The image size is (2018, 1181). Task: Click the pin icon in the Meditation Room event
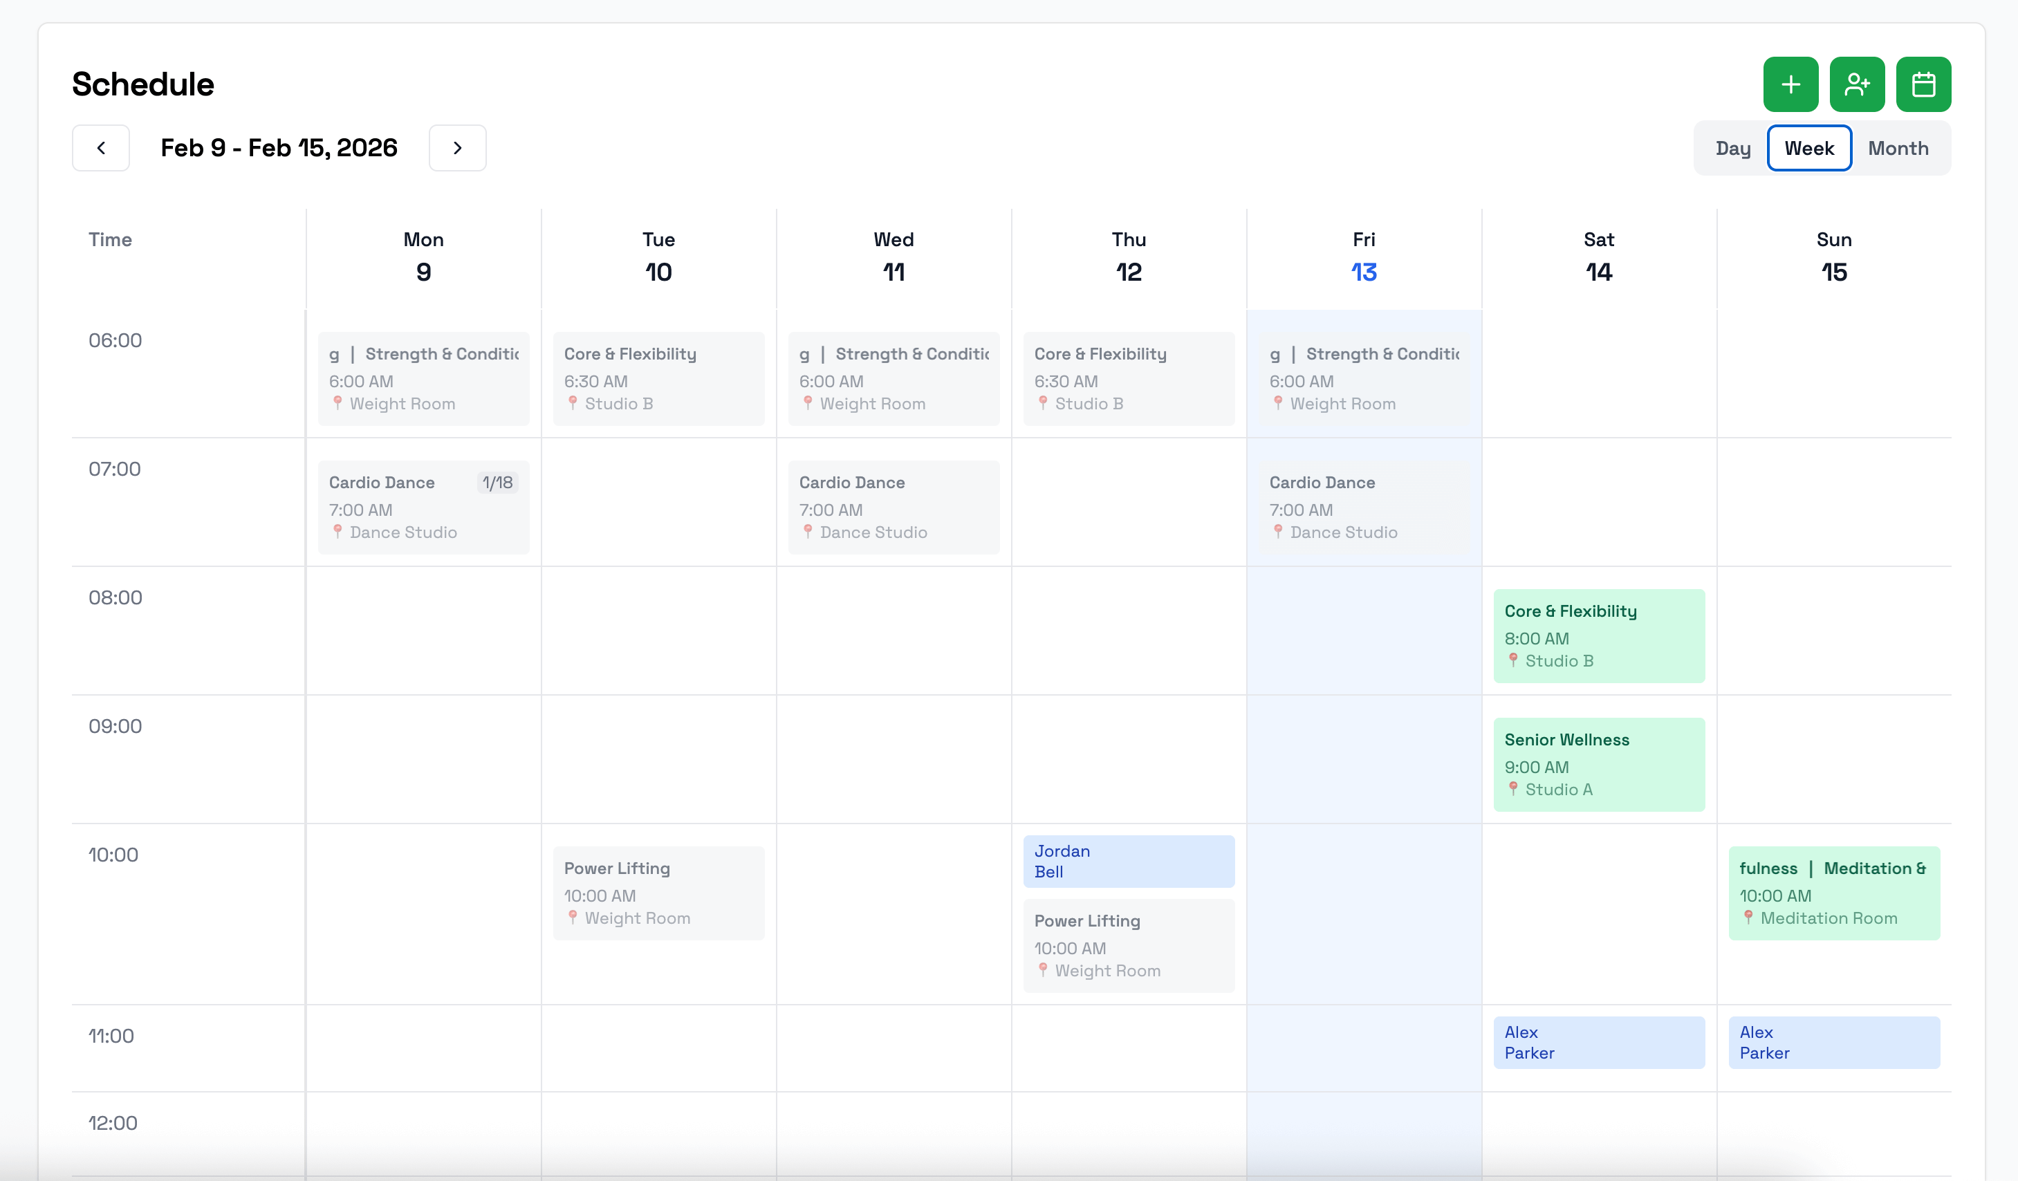click(1749, 918)
